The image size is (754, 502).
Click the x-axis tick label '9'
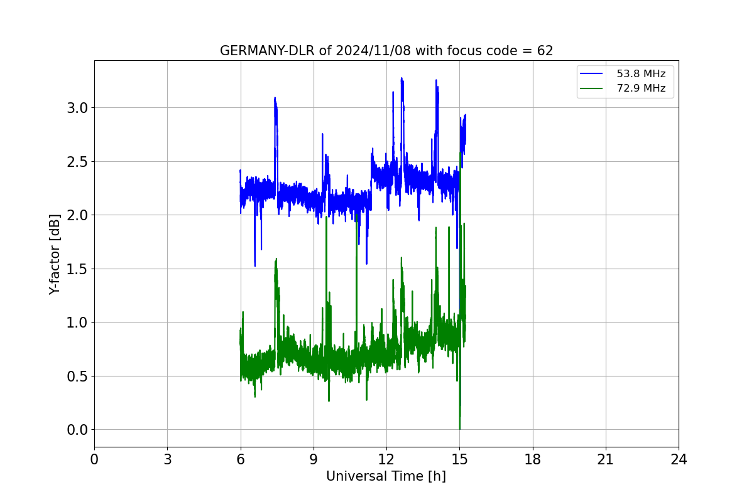tap(314, 459)
